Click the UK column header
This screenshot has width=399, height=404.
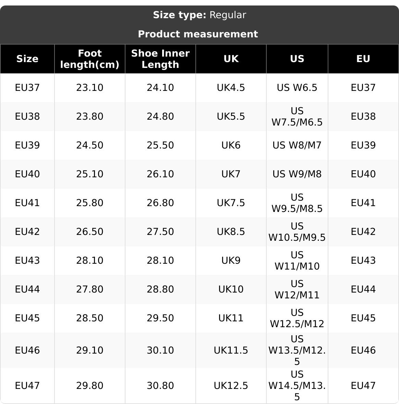(231, 59)
